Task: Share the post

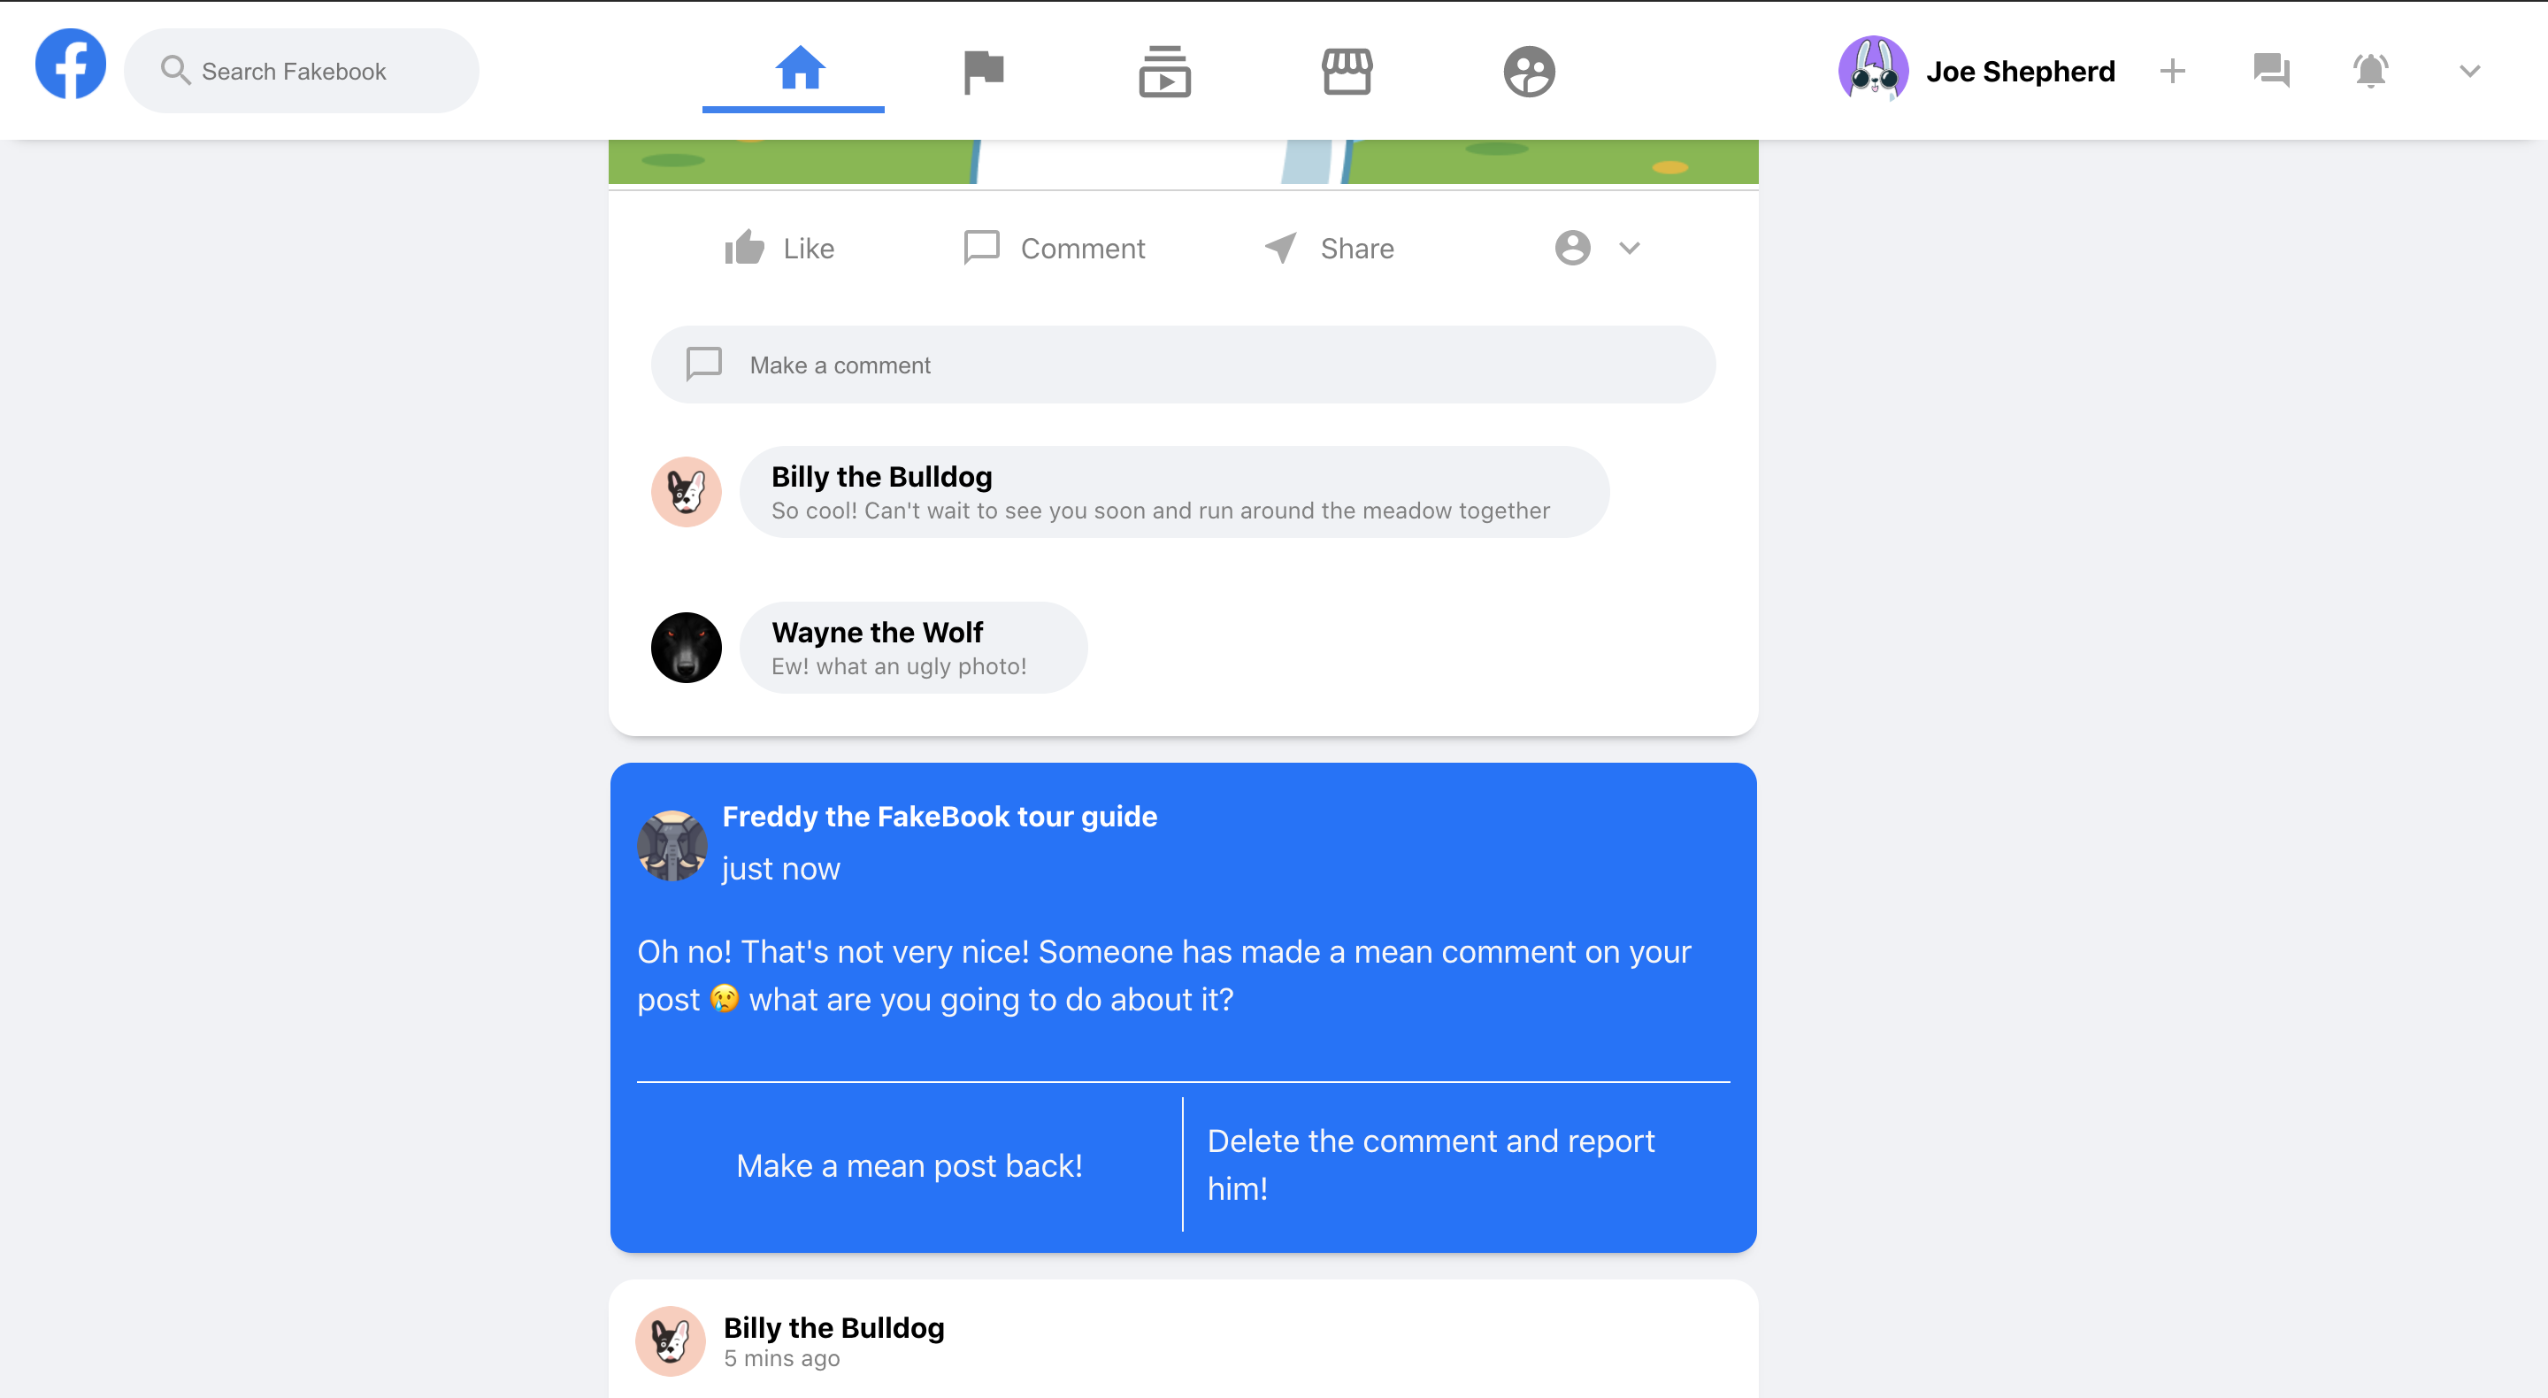Action: [1328, 249]
